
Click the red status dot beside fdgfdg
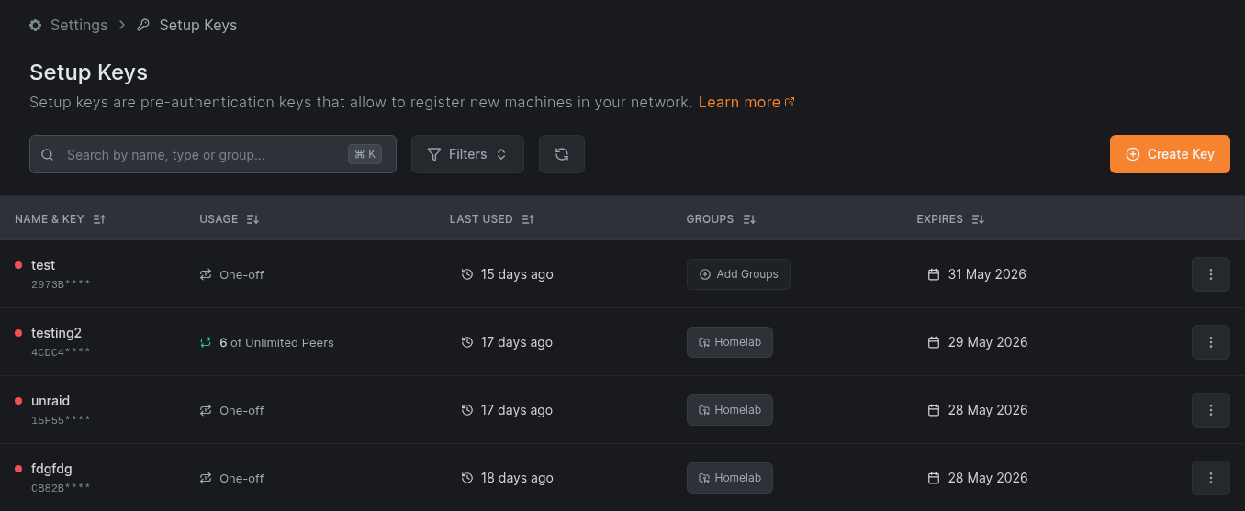coord(18,469)
